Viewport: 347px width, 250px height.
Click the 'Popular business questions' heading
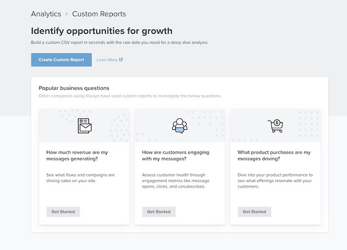point(74,88)
